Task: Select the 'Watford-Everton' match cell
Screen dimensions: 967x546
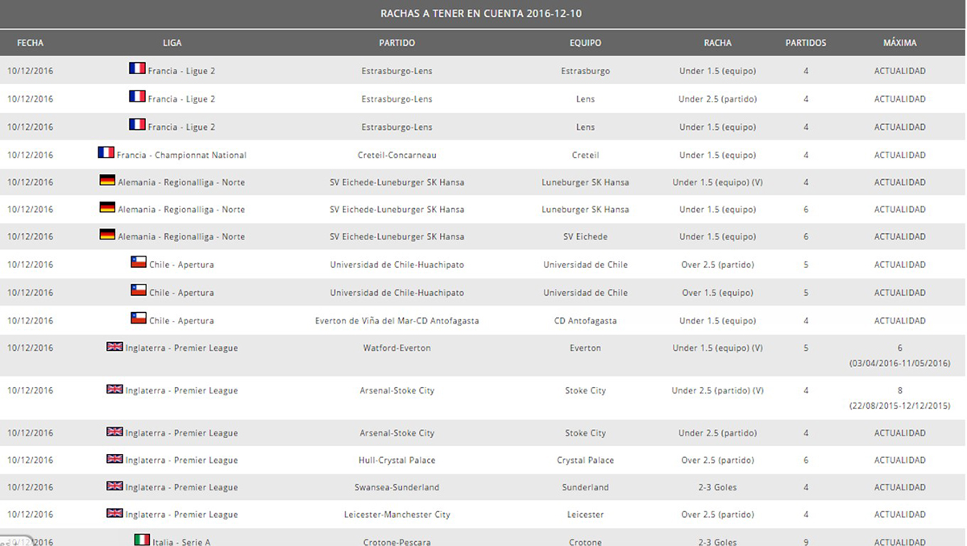Action: coord(397,348)
